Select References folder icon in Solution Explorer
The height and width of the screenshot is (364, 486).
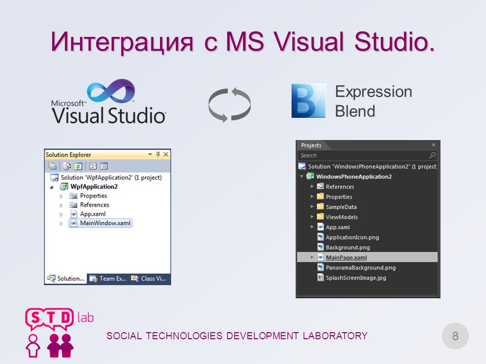(73, 205)
